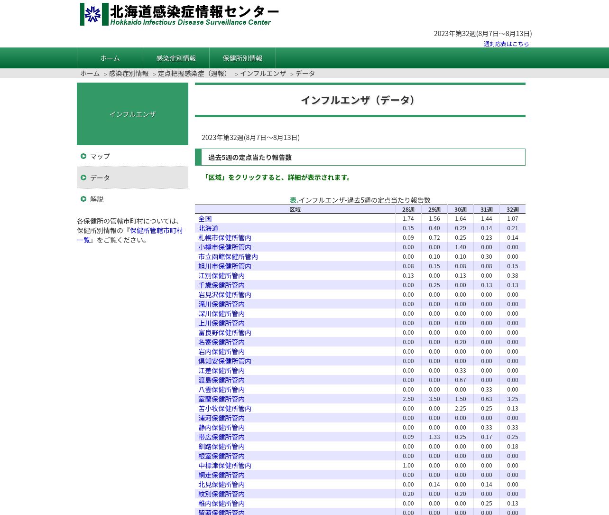Click the 全国 28週 value 1.74

click(408, 219)
